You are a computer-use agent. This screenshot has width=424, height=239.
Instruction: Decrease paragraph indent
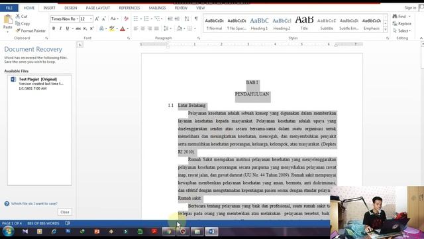tap(170, 19)
